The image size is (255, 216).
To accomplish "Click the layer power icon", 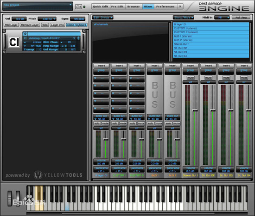I will click(x=25, y=34).
